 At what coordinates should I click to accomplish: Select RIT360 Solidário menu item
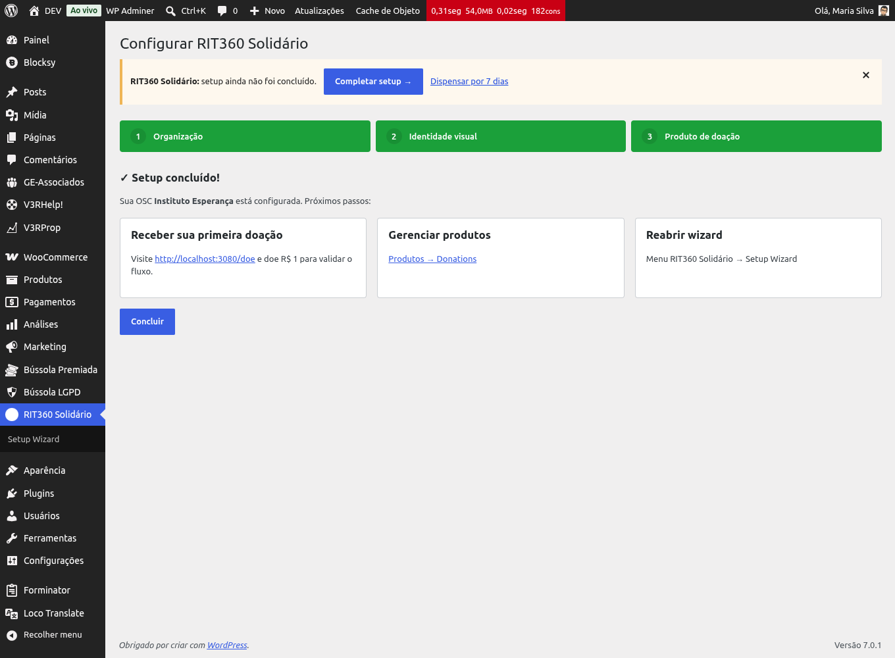tap(53, 415)
